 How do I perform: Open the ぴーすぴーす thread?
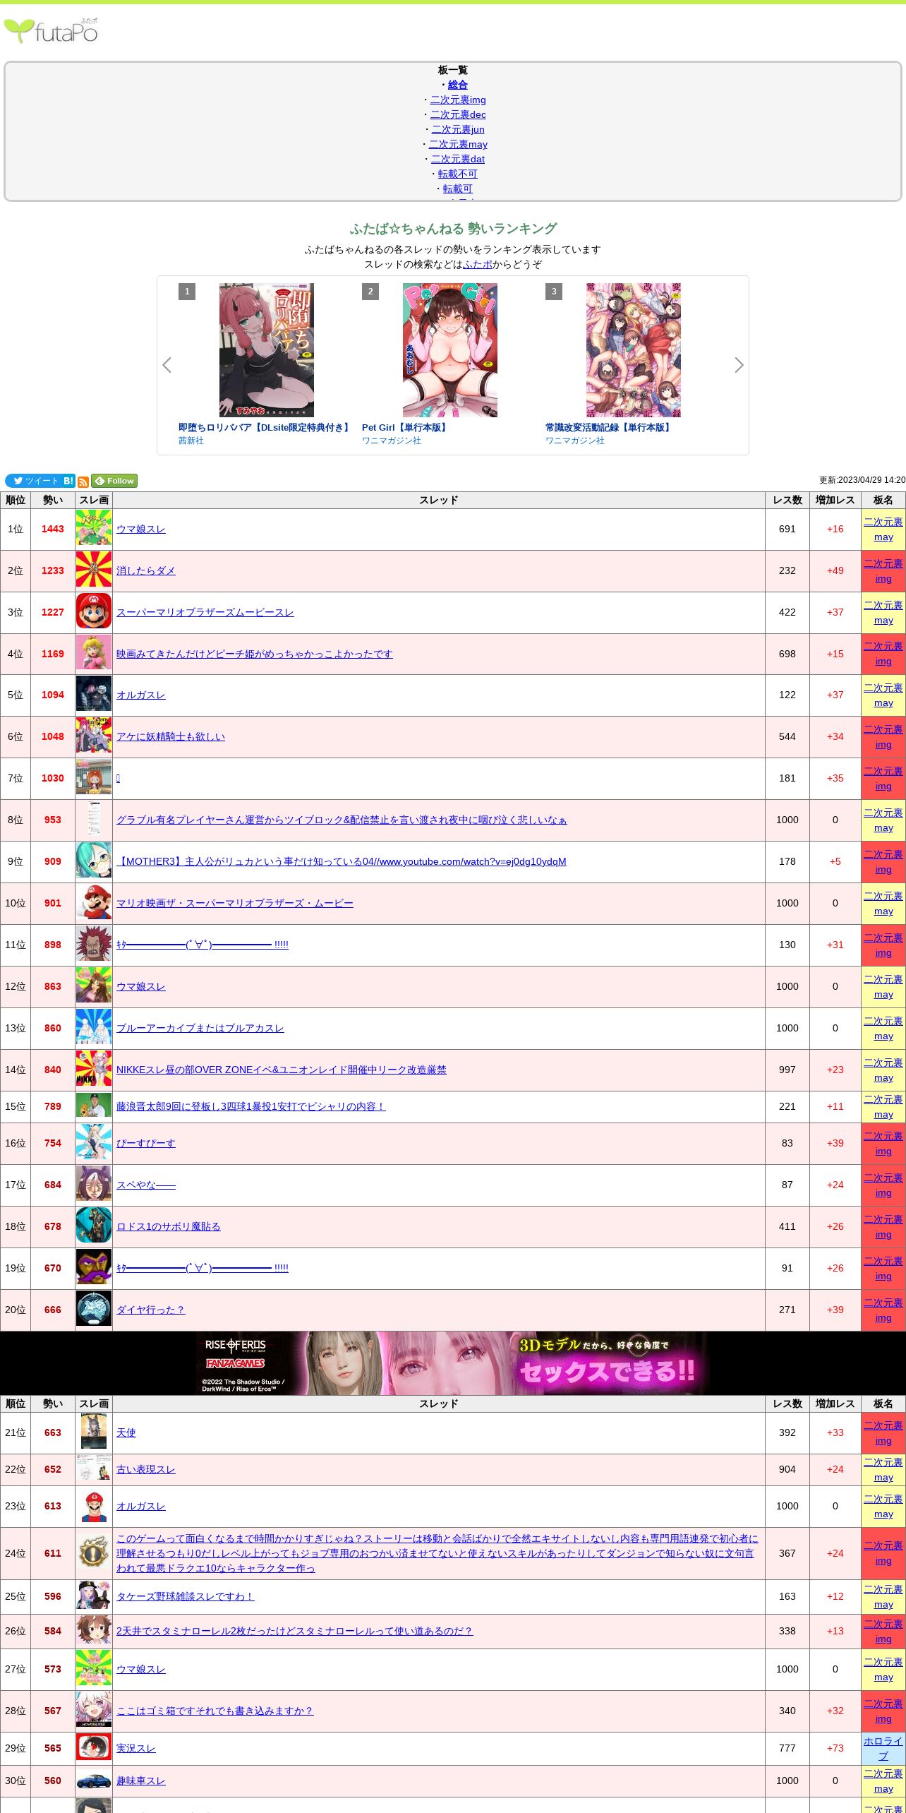[x=146, y=1143]
